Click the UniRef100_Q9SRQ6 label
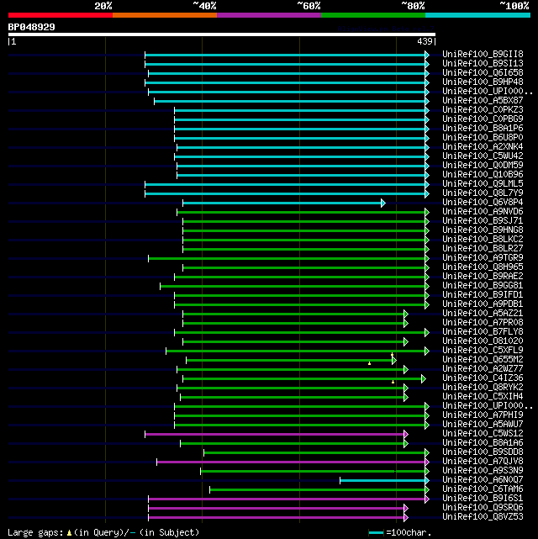The width and height of the screenshot is (538, 539). (x=483, y=508)
